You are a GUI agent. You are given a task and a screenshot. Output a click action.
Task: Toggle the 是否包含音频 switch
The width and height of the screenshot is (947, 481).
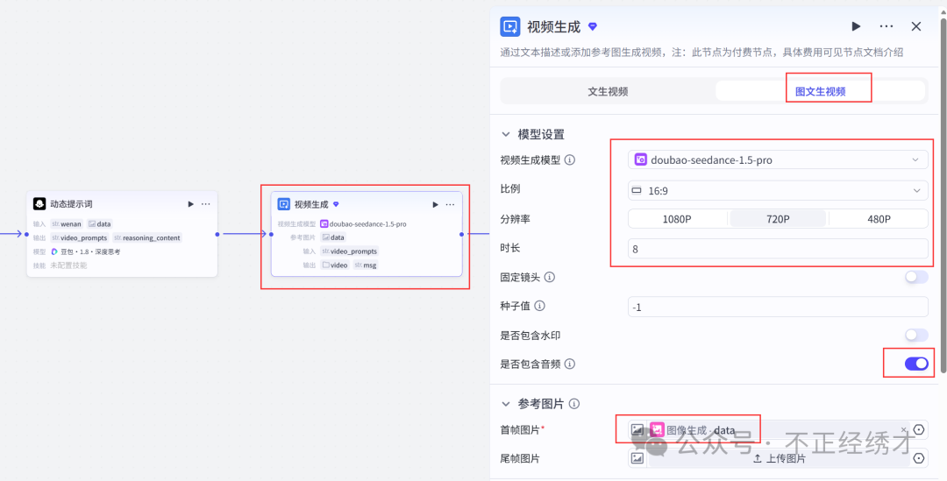pyautogui.click(x=916, y=364)
